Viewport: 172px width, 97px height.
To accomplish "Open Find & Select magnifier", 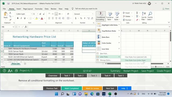I will [x=150, y=16].
